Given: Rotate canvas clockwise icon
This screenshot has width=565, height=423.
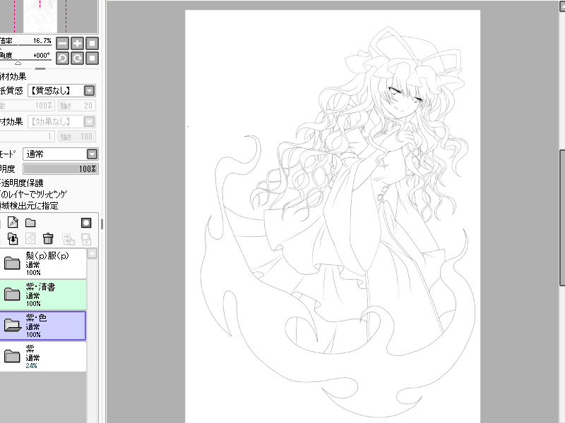Looking at the screenshot, I should pyautogui.click(x=77, y=59).
